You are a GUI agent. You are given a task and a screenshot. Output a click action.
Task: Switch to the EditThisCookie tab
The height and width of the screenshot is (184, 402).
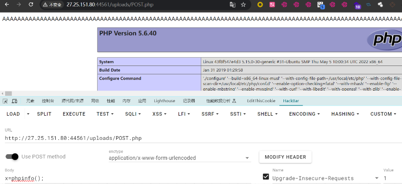261,101
